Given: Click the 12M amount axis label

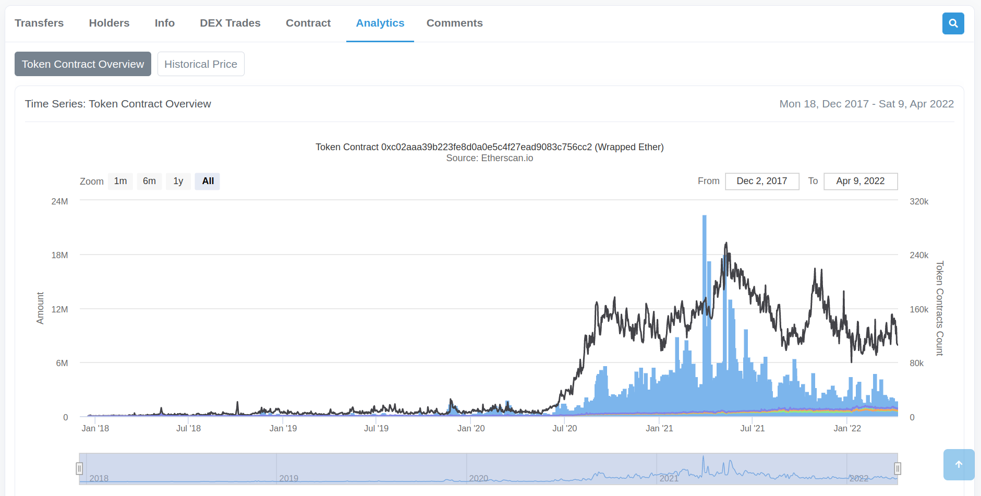Looking at the screenshot, I should pyautogui.click(x=59, y=309).
